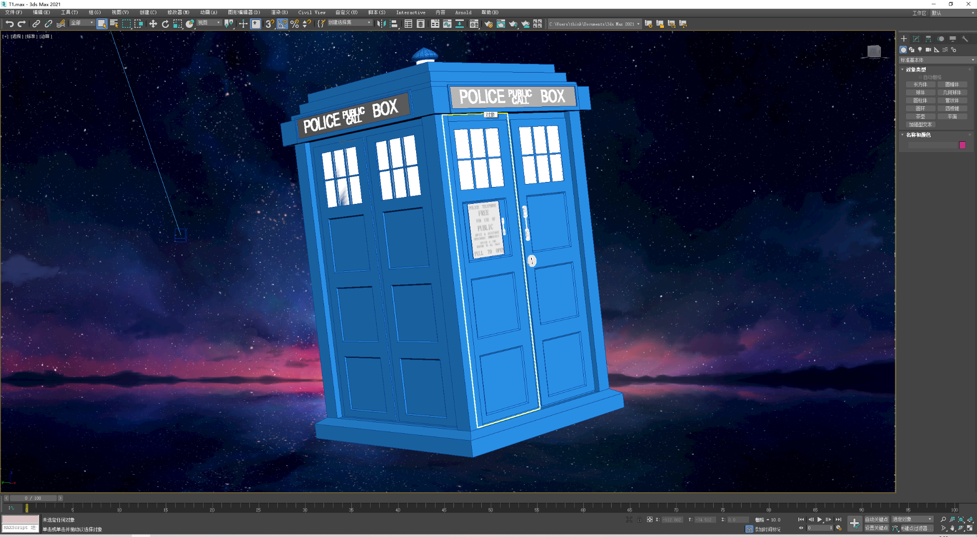Open the 标准基本体 primitive type dropdown

coord(937,60)
